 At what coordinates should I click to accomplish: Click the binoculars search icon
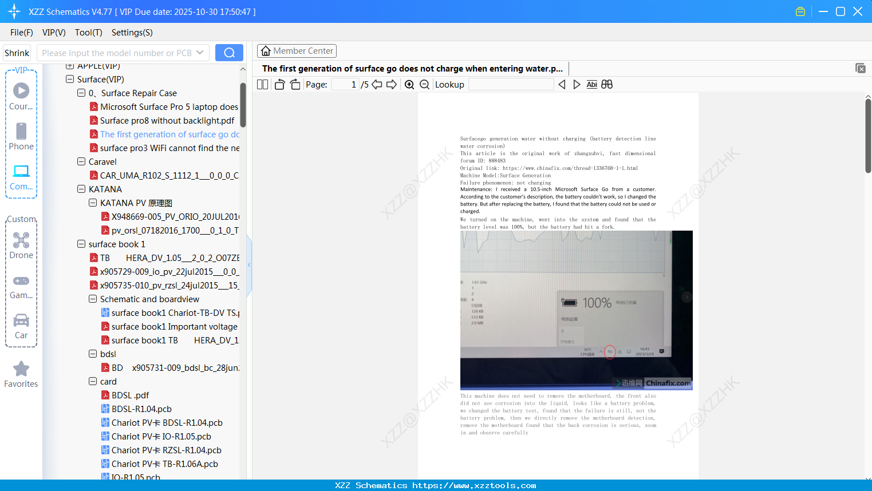point(607,84)
